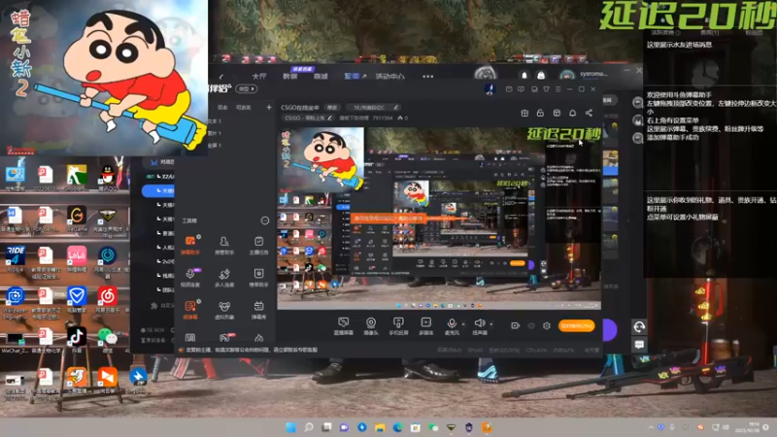This screenshot has width=777, height=437.
Task: Open the 抖音 TikTok desktop shortcut
Action: 77,339
